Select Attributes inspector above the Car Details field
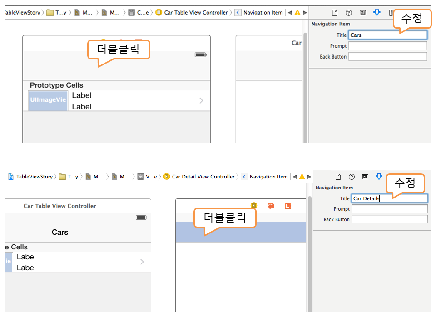436x327 pixels. click(x=379, y=177)
